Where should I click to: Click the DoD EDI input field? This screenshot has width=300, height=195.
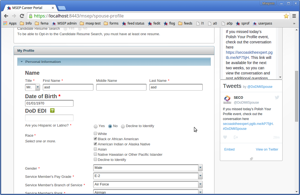[49, 118]
